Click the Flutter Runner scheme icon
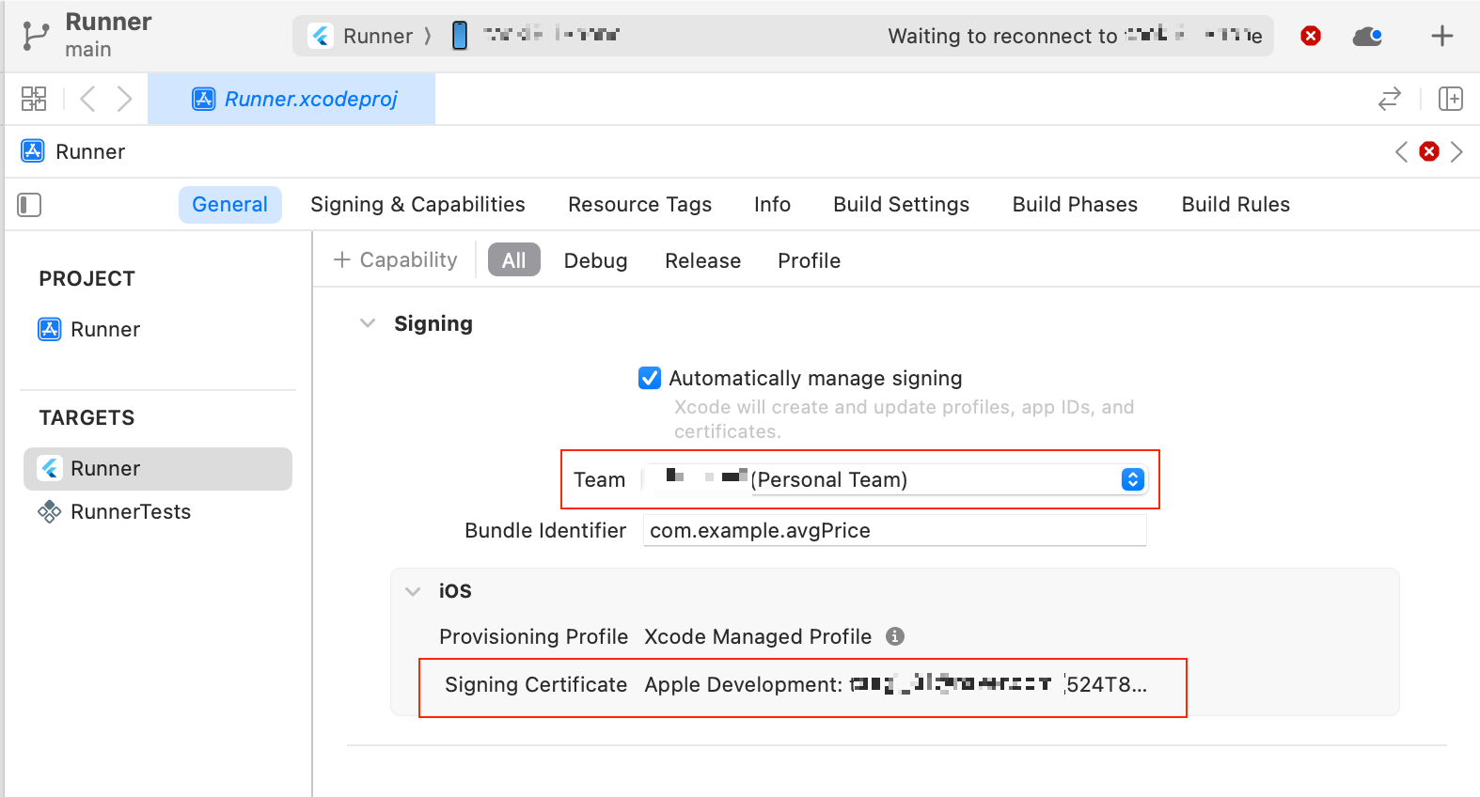1480x797 pixels. [x=322, y=36]
